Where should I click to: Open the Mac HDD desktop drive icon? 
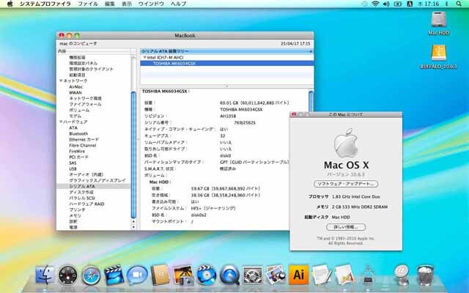[439, 20]
